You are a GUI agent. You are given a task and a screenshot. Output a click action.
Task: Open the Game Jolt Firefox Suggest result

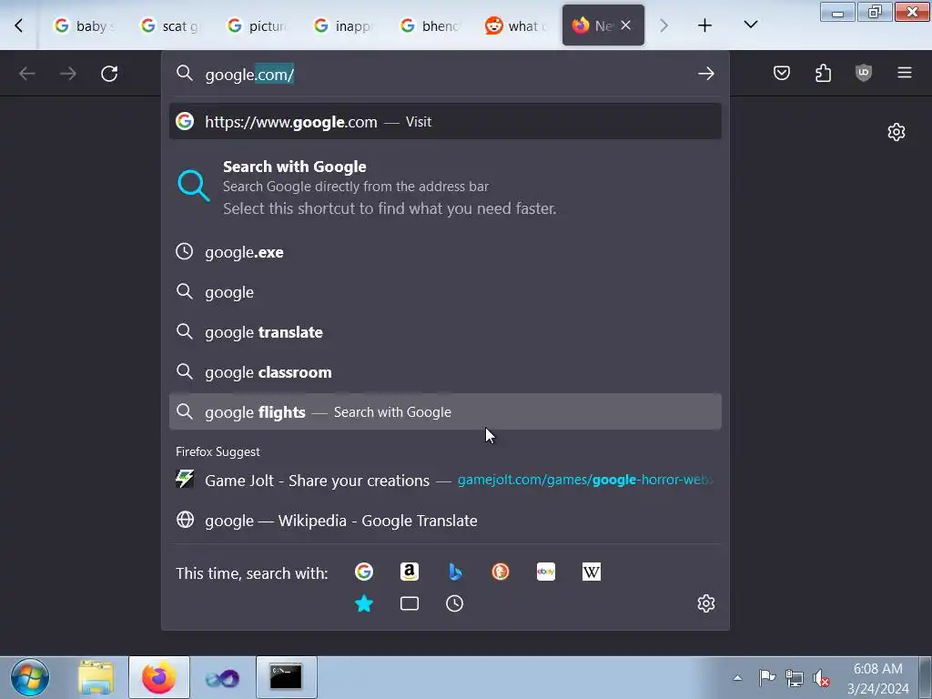(x=445, y=480)
